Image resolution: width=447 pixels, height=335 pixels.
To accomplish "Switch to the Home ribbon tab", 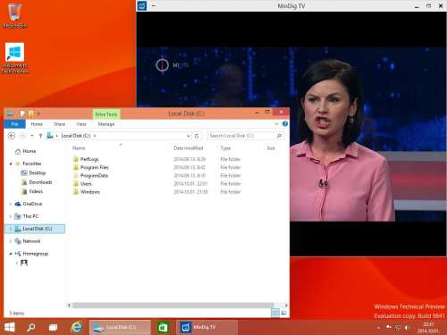I will [x=37, y=124].
